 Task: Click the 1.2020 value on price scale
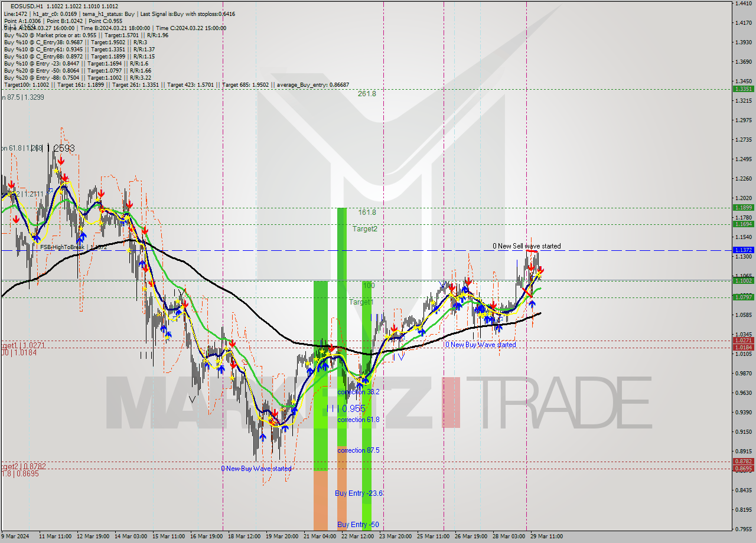tap(742, 198)
